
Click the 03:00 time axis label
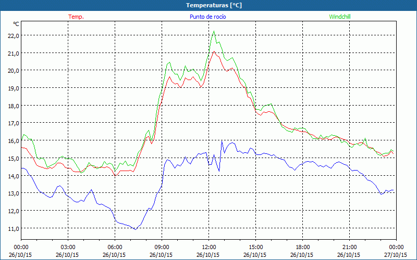[68, 248]
